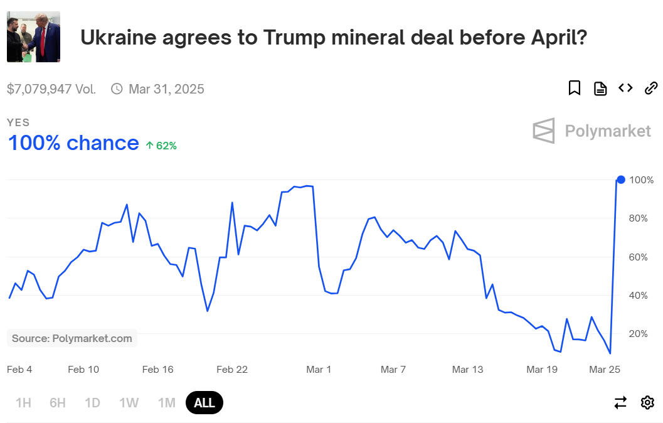The height and width of the screenshot is (423, 663).
Task: Choose the 1M time range
Action: pyautogui.click(x=166, y=403)
